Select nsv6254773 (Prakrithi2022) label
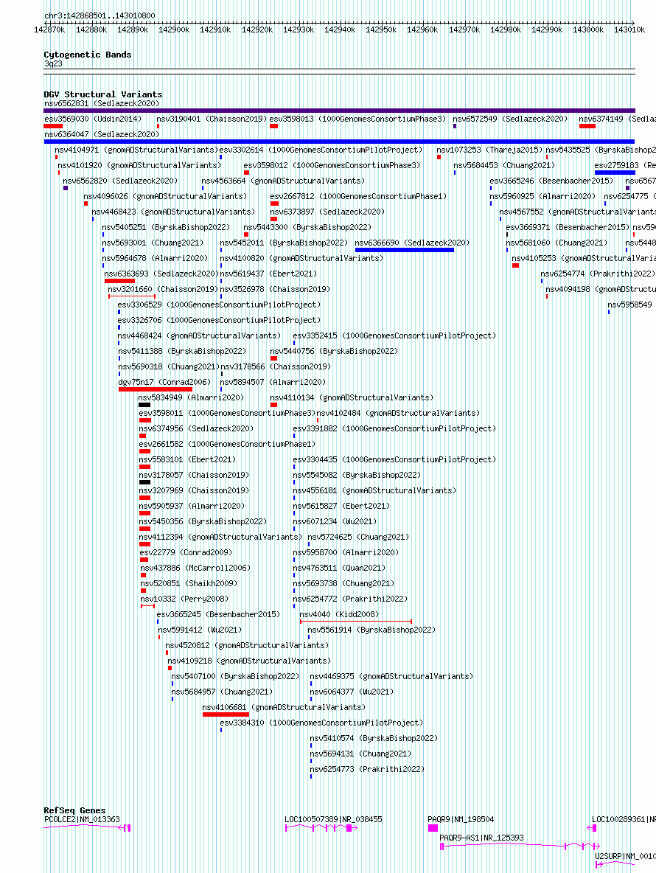The width and height of the screenshot is (656, 873). coord(367,769)
